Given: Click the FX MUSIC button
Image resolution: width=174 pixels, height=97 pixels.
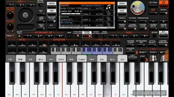Looking at the screenshot, I should pyautogui.click(x=143, y=53).
